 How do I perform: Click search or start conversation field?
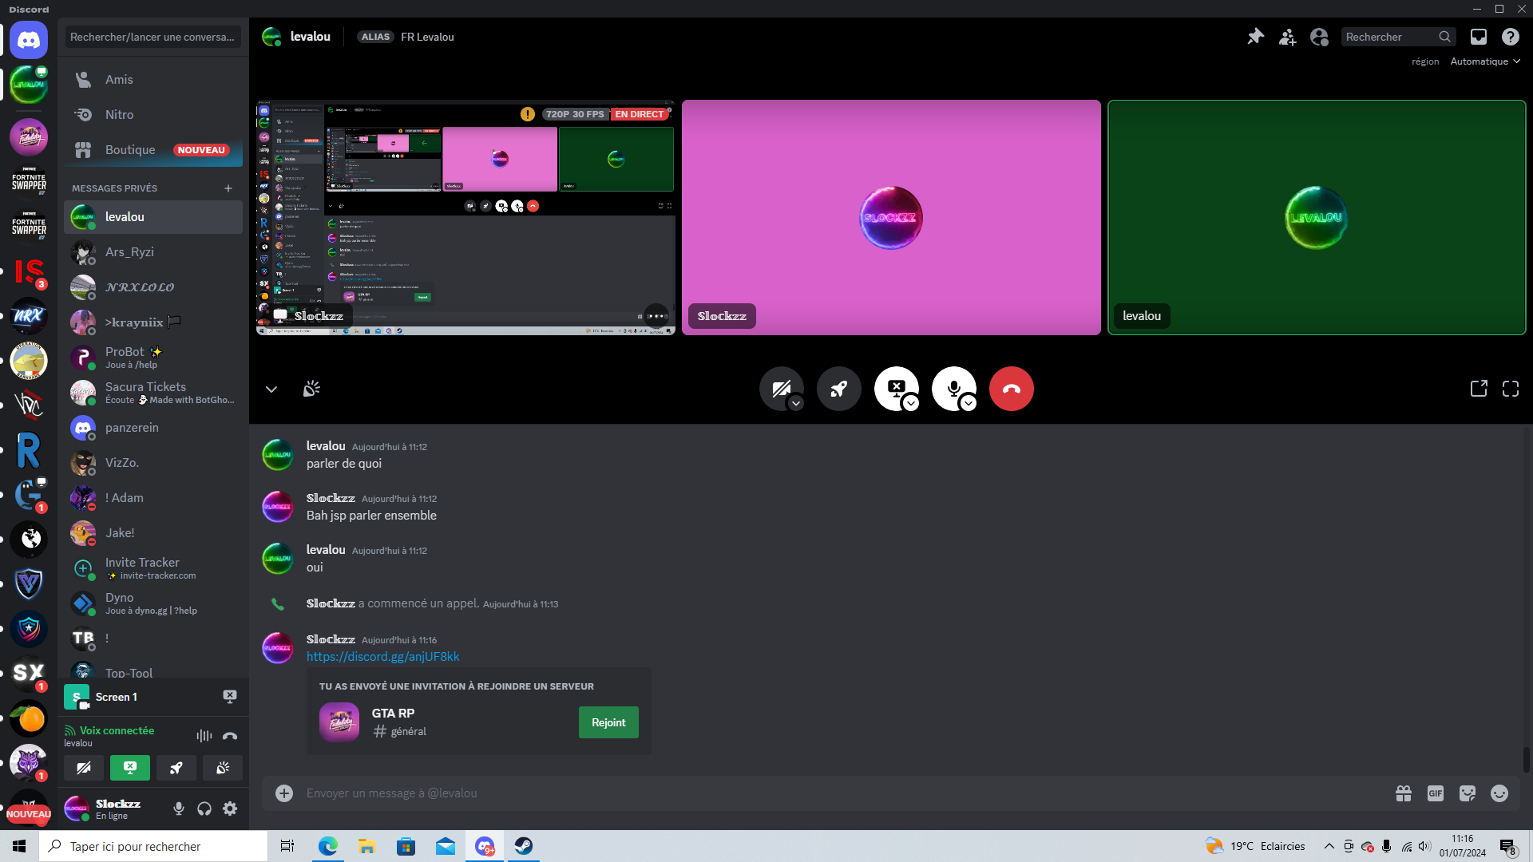point(153,37)
